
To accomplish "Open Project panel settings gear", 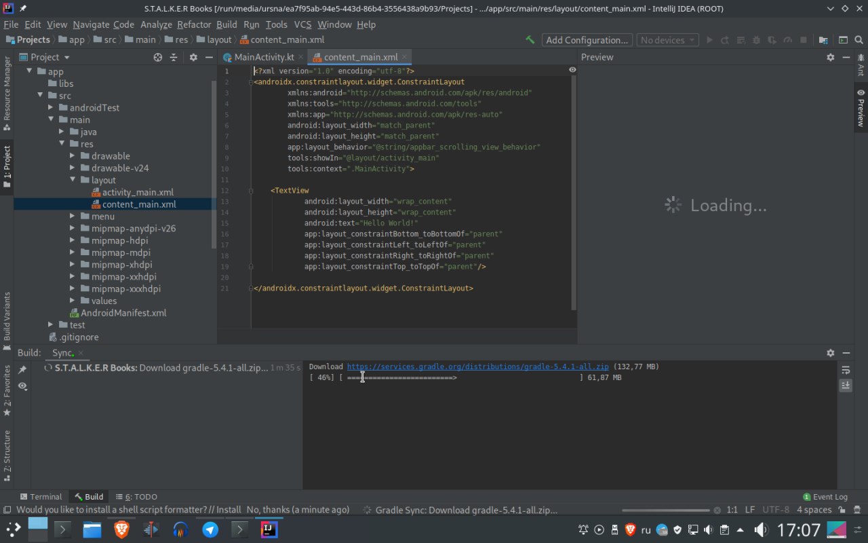I will coord(193,58).
